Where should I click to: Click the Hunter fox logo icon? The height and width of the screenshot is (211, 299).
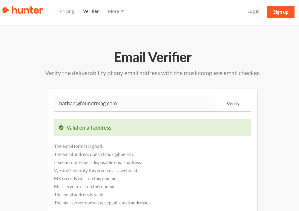point(6,10)
